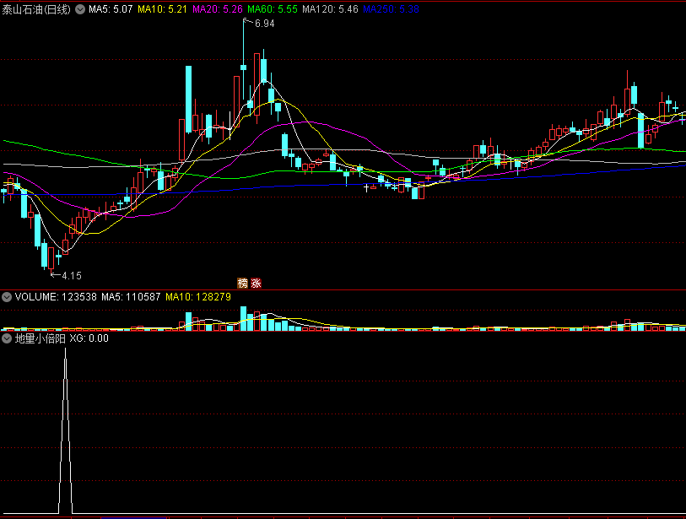Click the VOLUME: 123538 value
Image resolution: width=686 pixels, height=519 pixels.
point(56,297)
